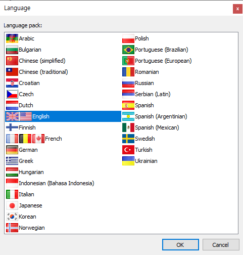This screenshot has width=243, height=255.
Task: Click the Turkish flag icon
Action: [x=128, y=150]
